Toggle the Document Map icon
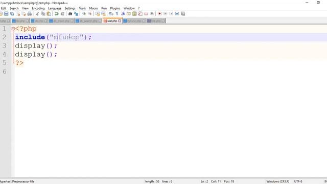This screenshot has width=327, height=184. [x=134, y=14]
